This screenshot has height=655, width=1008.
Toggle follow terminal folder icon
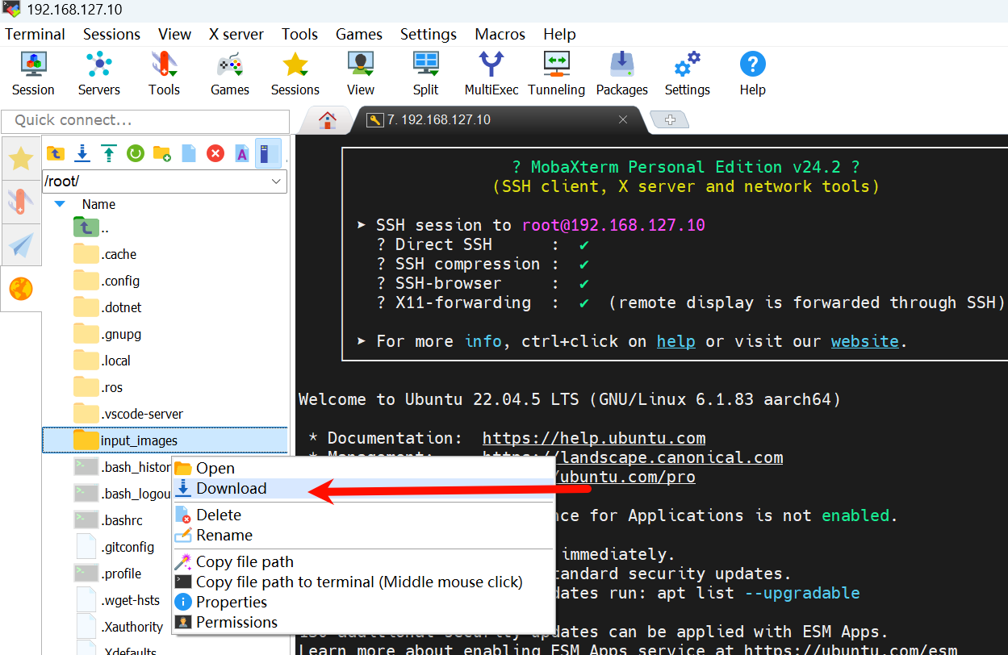268,152
